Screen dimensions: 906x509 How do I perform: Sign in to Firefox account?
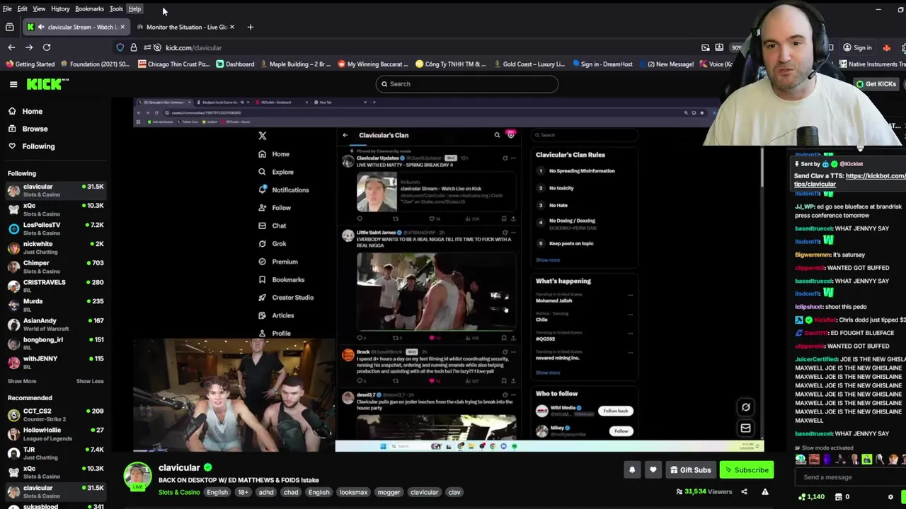[x=856, y=47]
